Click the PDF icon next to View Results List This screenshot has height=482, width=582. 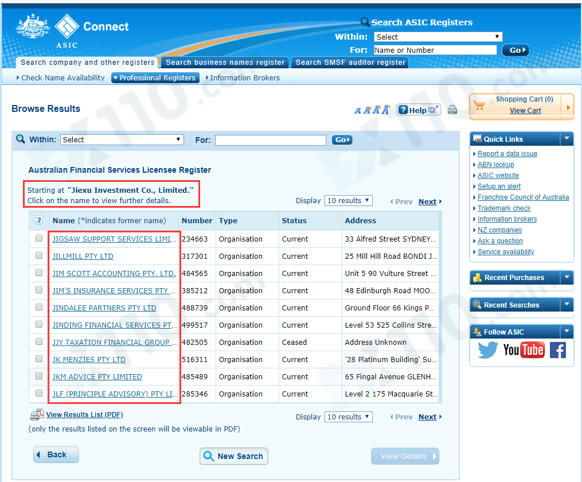click(37, 414)
